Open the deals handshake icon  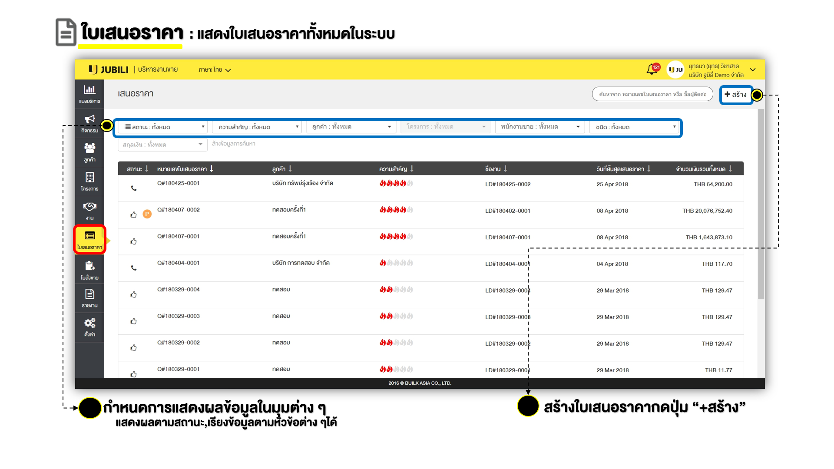(89, 210)
